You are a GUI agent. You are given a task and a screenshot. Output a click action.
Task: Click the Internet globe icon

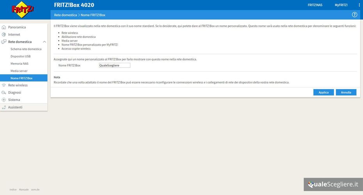4,35
